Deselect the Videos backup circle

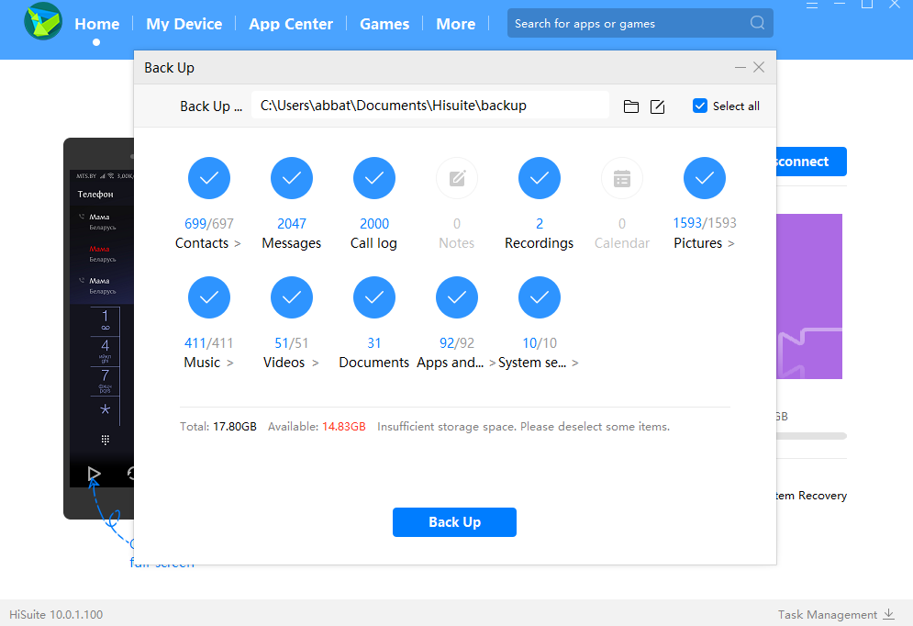point(292,297)
